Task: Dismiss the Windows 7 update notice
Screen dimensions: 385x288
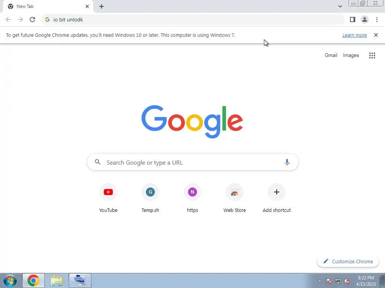Action: coord(376,35)
